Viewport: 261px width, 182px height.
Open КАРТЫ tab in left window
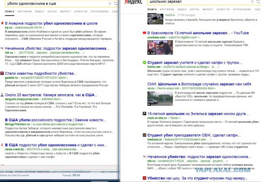(x=52, y=11)
